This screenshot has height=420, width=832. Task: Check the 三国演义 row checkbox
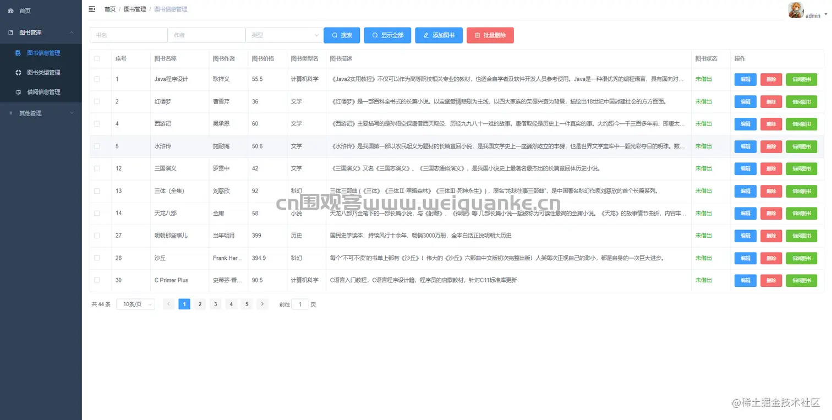point(97,168)
